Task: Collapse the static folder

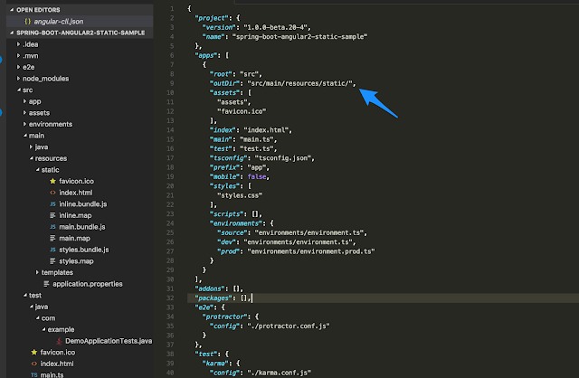Action: [37, 170]
